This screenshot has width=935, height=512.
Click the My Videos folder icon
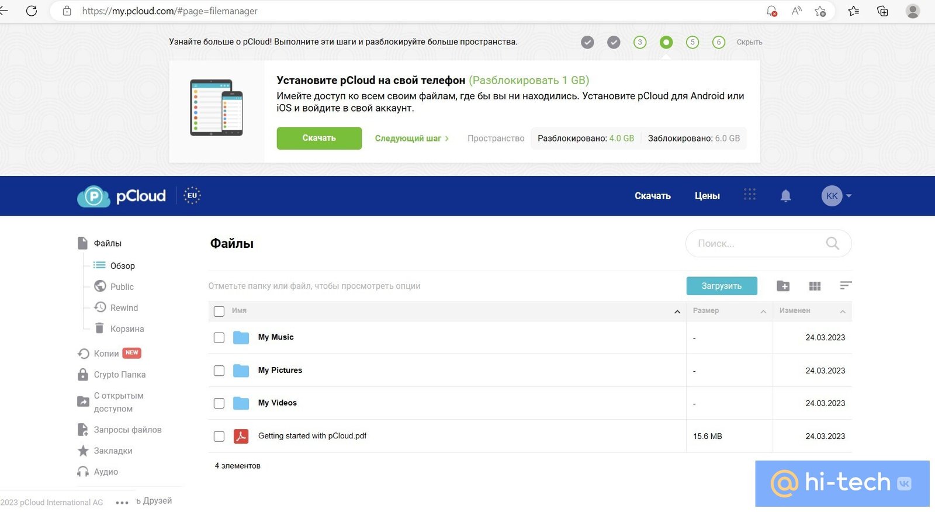241,403
